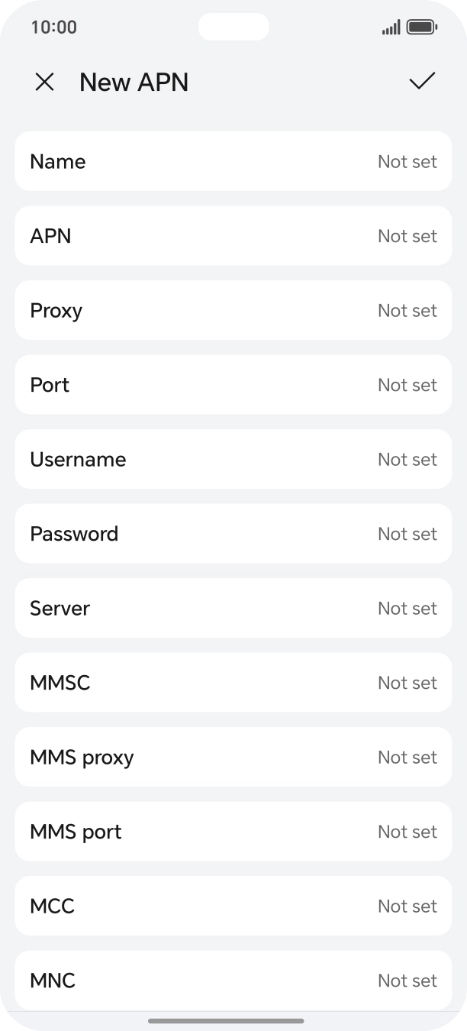Tap the cellular signal strength icon
Viewport: 467px width, 1031px height.
coord(391,27)
